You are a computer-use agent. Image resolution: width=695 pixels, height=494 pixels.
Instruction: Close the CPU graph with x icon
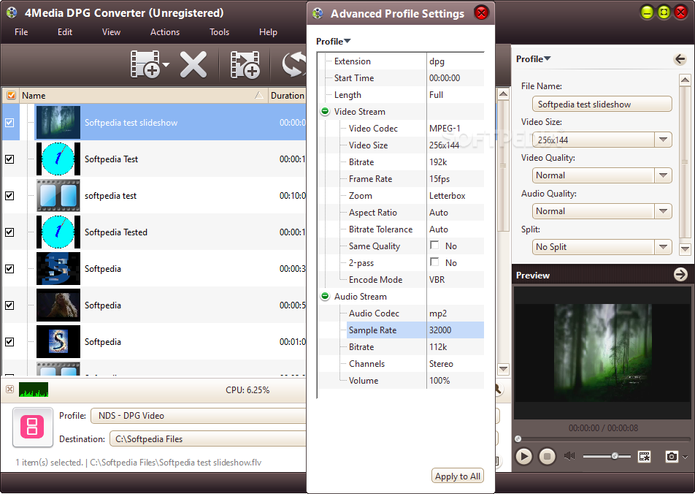[x=9, y=389]
